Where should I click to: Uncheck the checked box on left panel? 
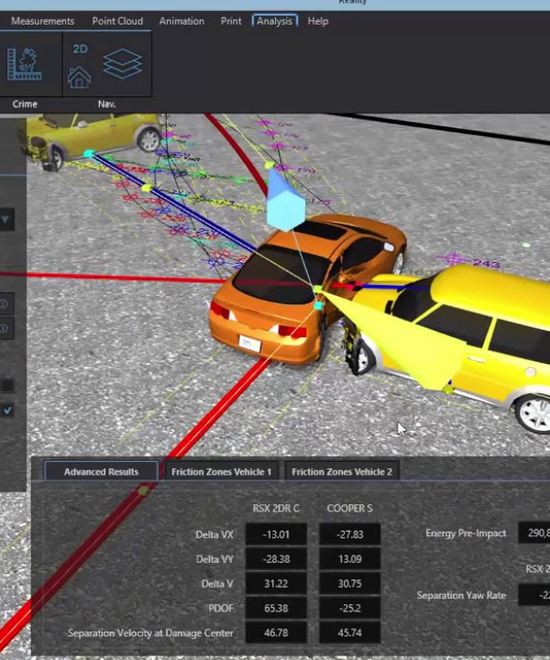click(x=7, y=410)
